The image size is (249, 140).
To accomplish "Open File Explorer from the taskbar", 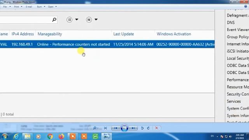I will coord(27,136).
